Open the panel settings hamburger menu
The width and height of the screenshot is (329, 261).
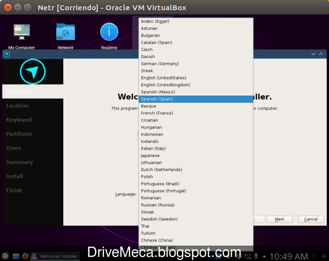(x=324, y=256)
